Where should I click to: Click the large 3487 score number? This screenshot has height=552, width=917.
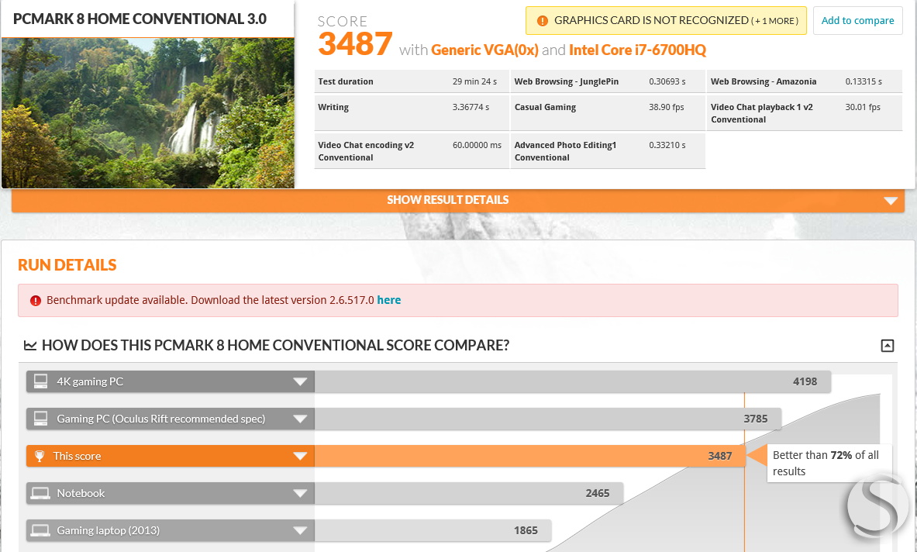(x=355, y=44)
